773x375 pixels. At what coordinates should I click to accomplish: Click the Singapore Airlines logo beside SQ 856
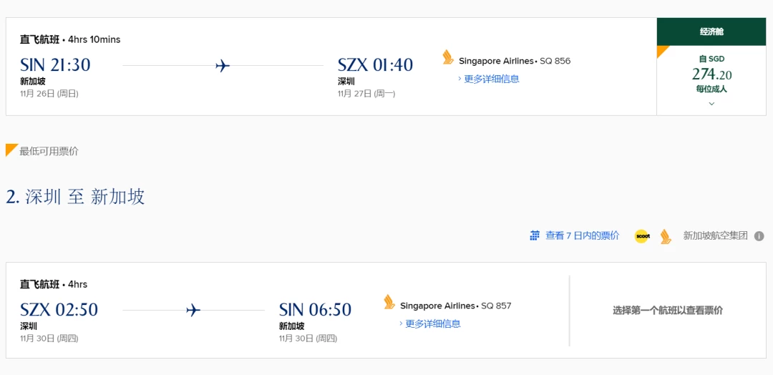click(448, 57)
